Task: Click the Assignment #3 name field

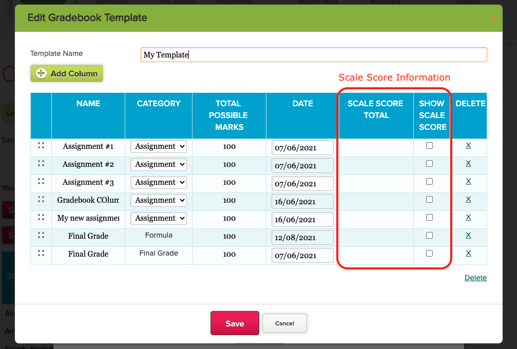Action: (x=88, y=182)
